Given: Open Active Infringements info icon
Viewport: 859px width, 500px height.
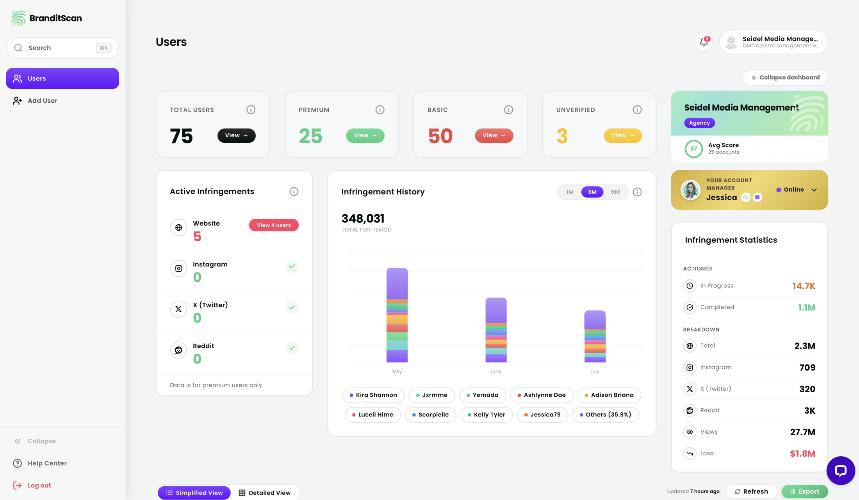Looking at the screenshot, I should [x=294, y=191].
